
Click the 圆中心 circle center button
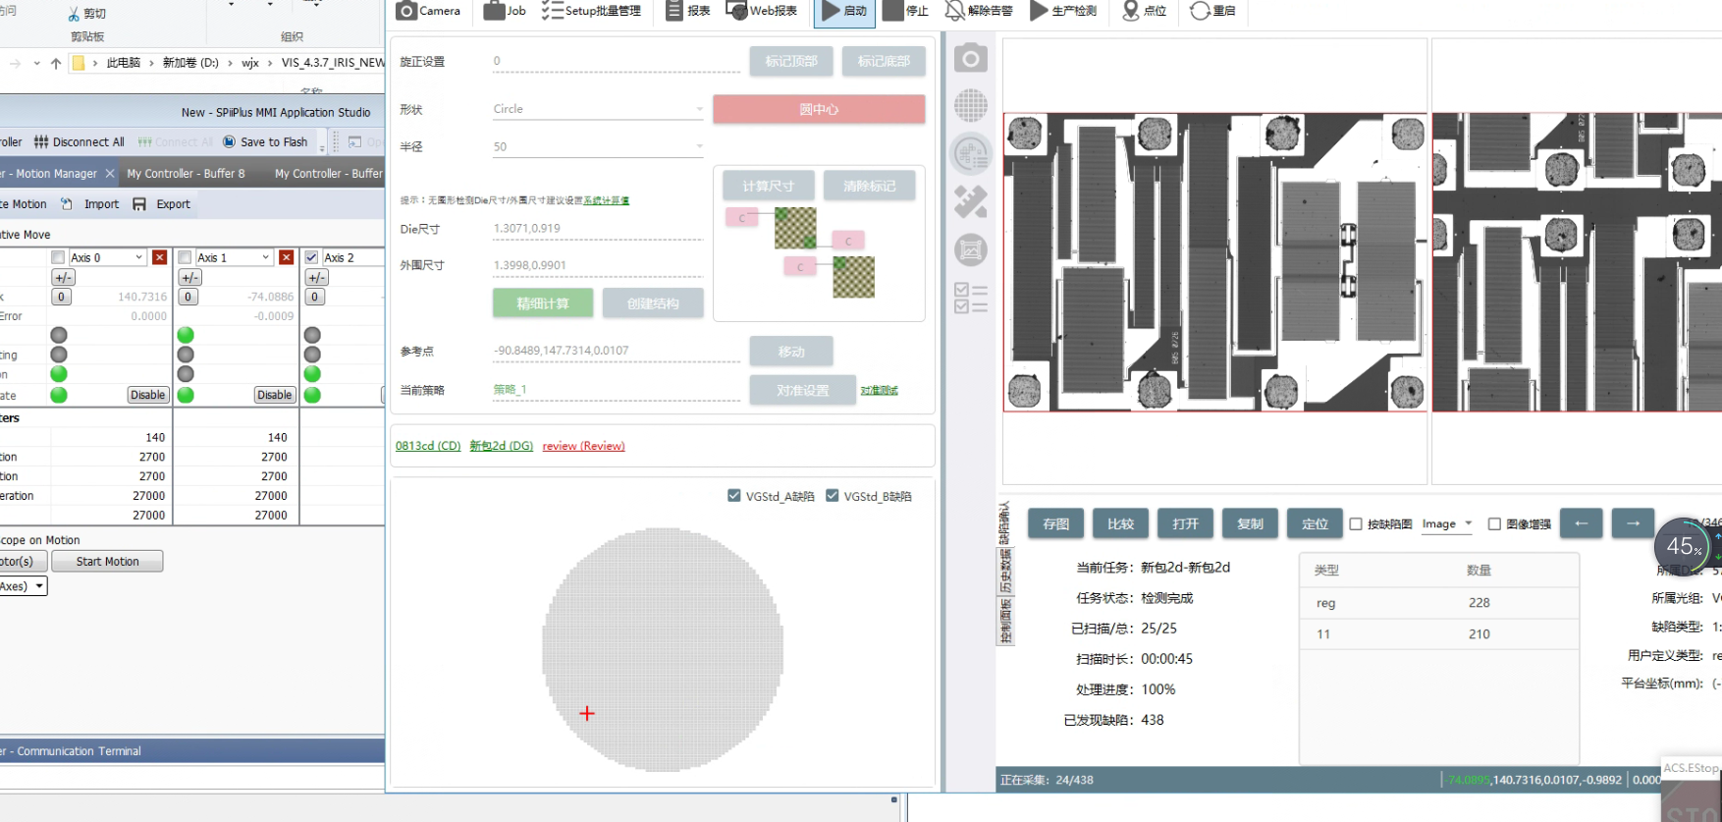819,109
